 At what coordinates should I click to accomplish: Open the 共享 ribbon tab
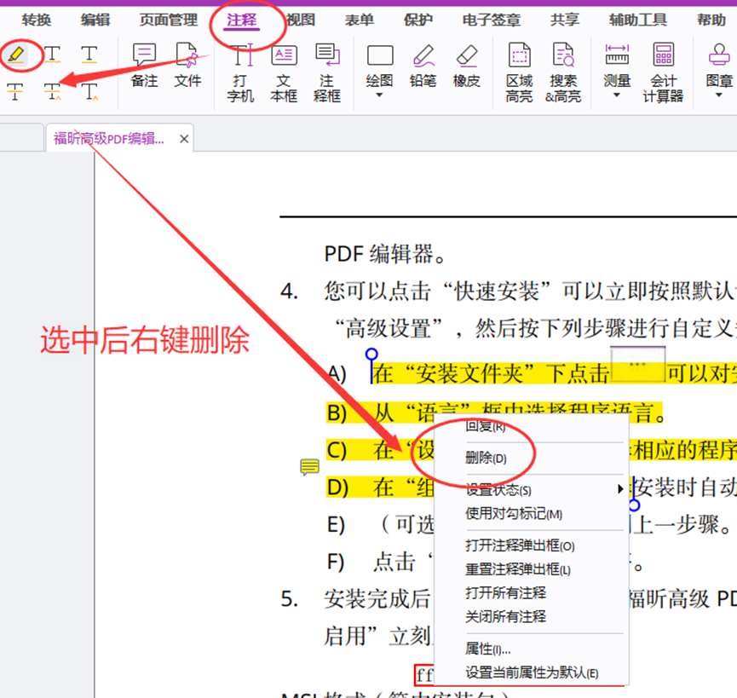565,20
